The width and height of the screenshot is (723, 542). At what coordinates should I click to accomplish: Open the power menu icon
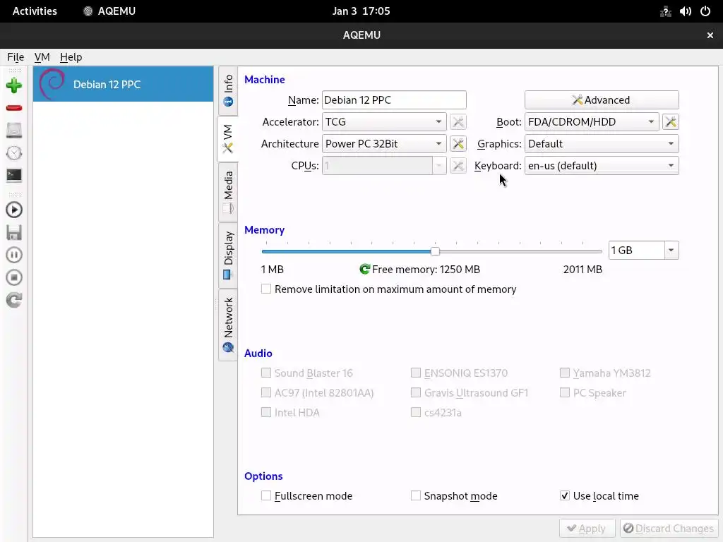pos(705,11)
